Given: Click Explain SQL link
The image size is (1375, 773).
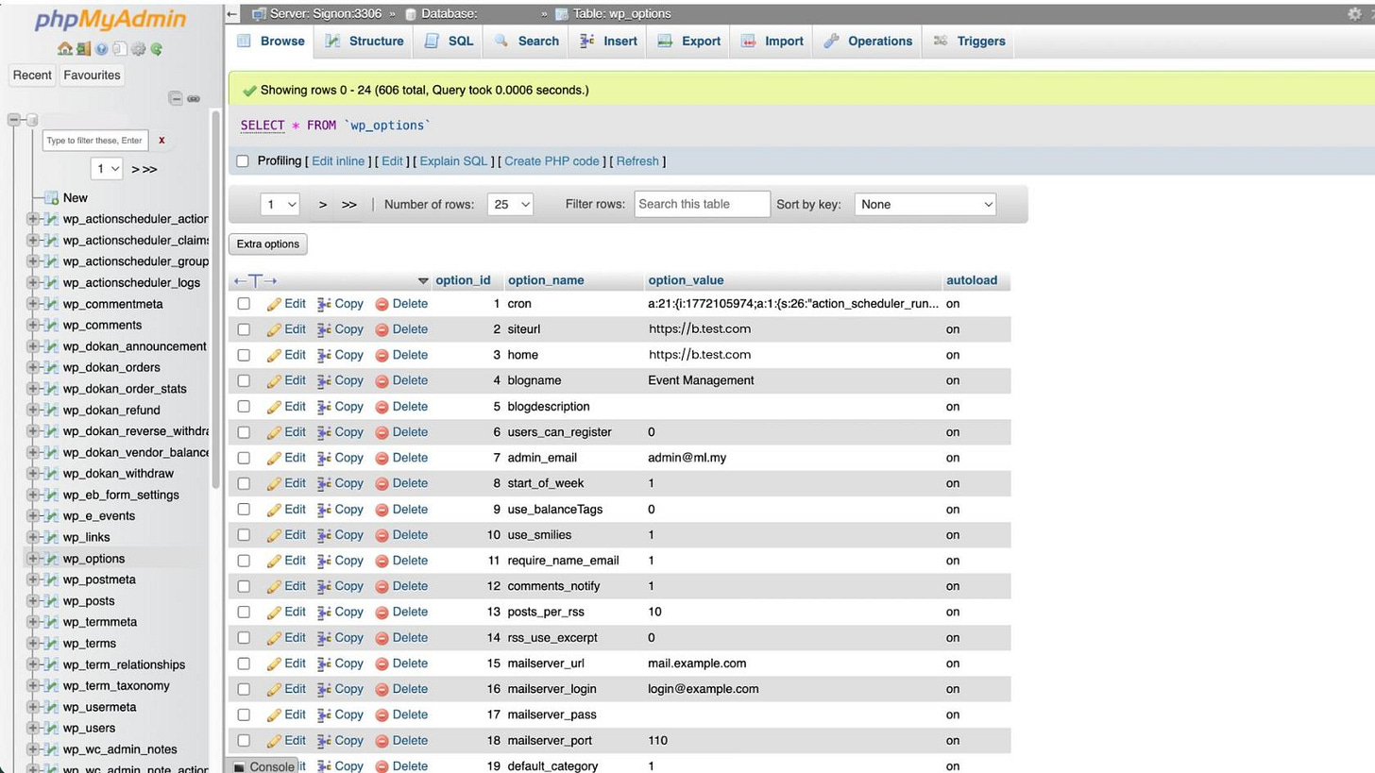Looking at the screenshot, I should tap(453, 161).
